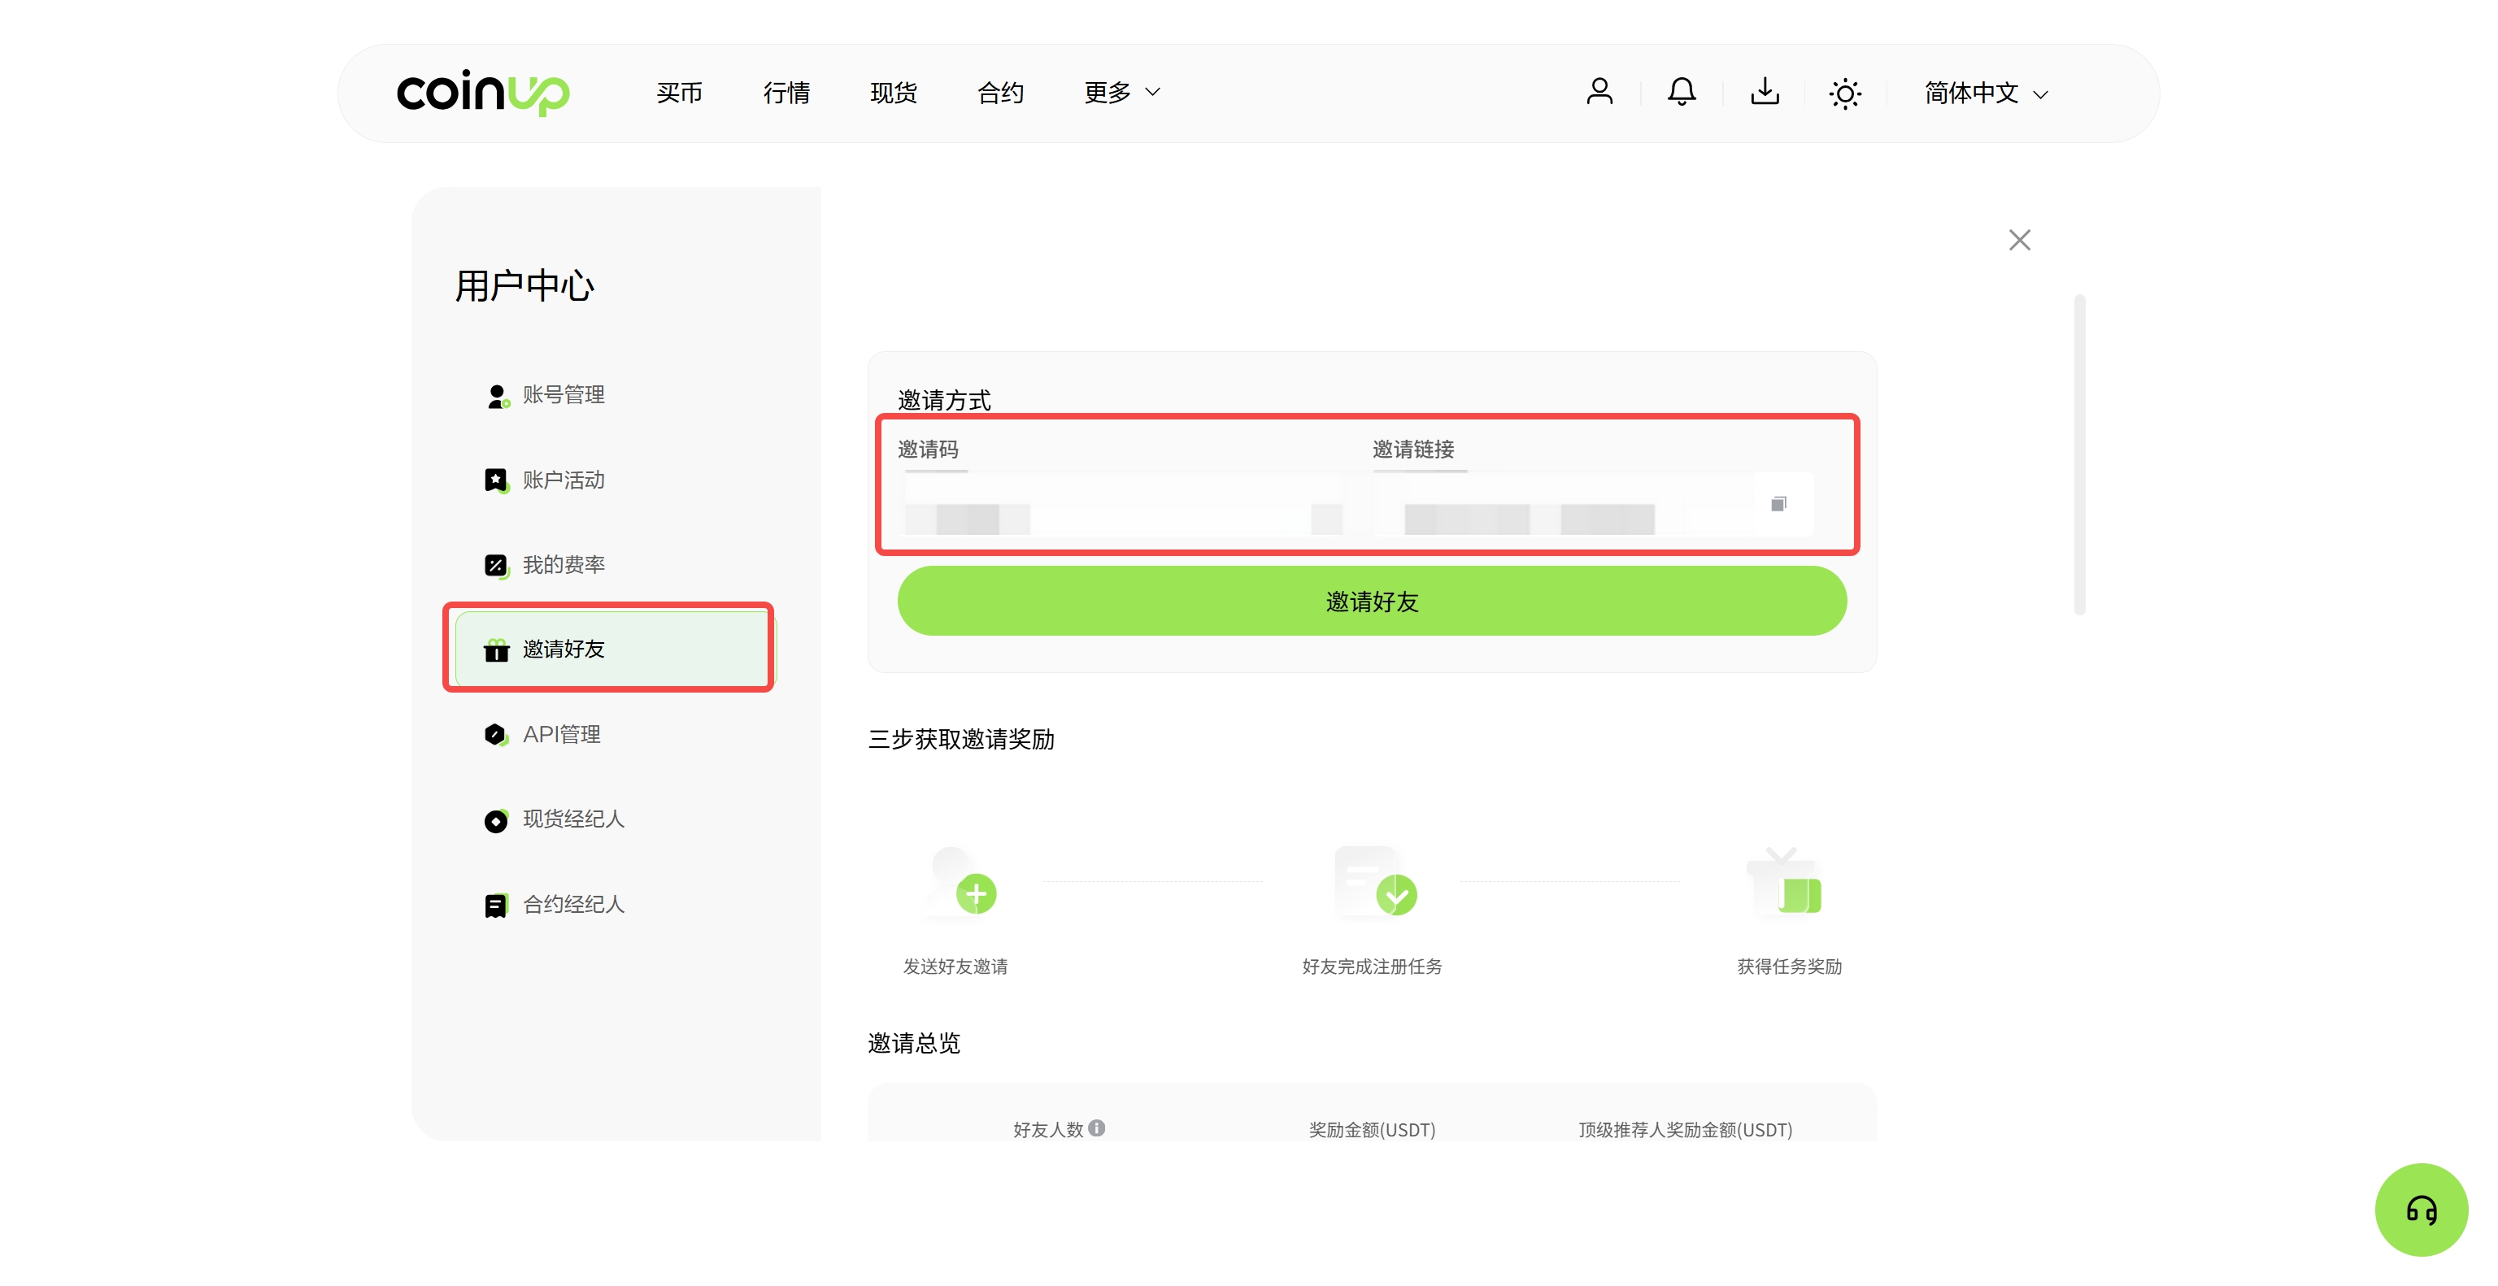
Task: Open the 买币 menu item
Action: point(679,93)
